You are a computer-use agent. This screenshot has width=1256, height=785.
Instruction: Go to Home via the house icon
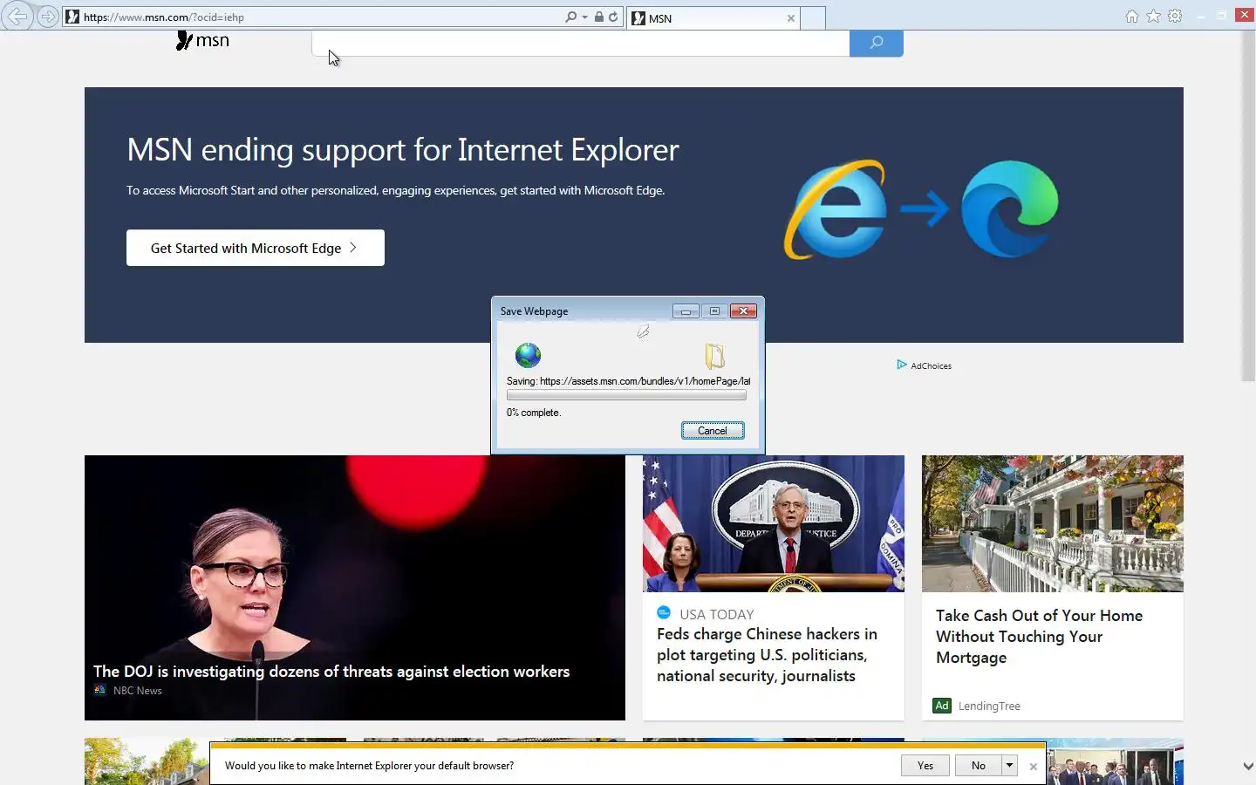click(1131, 17)
